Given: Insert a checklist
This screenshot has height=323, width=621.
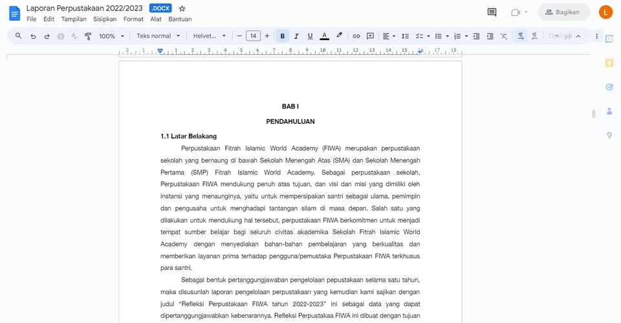Looking at the screenshot, I should click(x=419, y=36).
